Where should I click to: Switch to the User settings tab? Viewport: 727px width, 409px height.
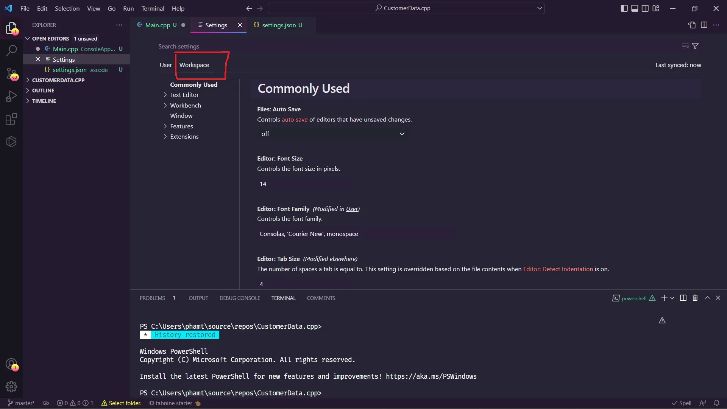pos(165,65)
